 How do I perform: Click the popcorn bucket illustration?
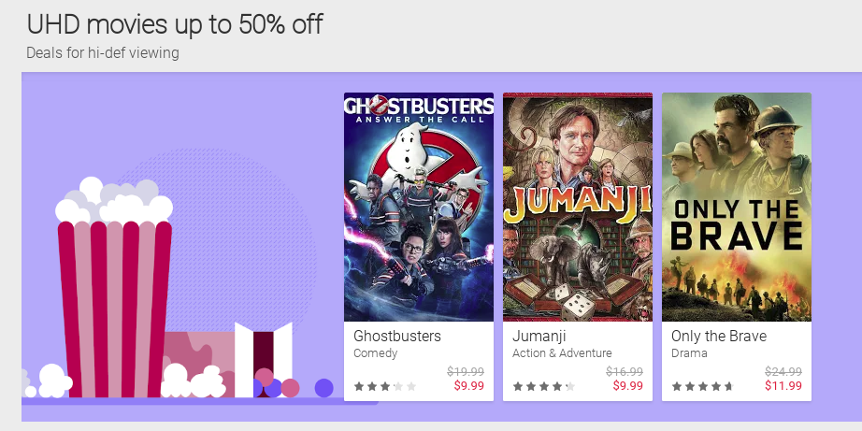click(x=114, y=289)
